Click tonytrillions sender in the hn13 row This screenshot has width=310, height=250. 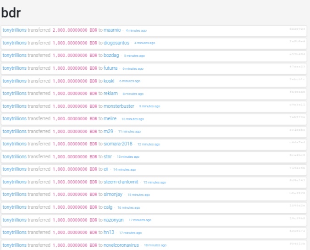14,233
